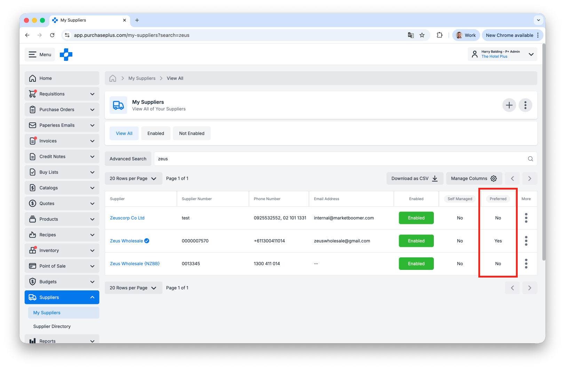
Task: Open More actions for Zeus Wholesale {NZBB}
Action: tap(526, 264)
